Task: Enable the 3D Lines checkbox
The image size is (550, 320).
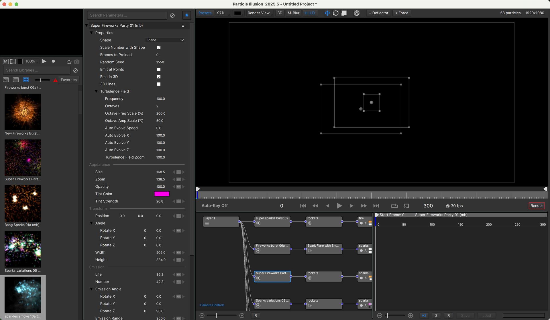Action: coord(159,84)
